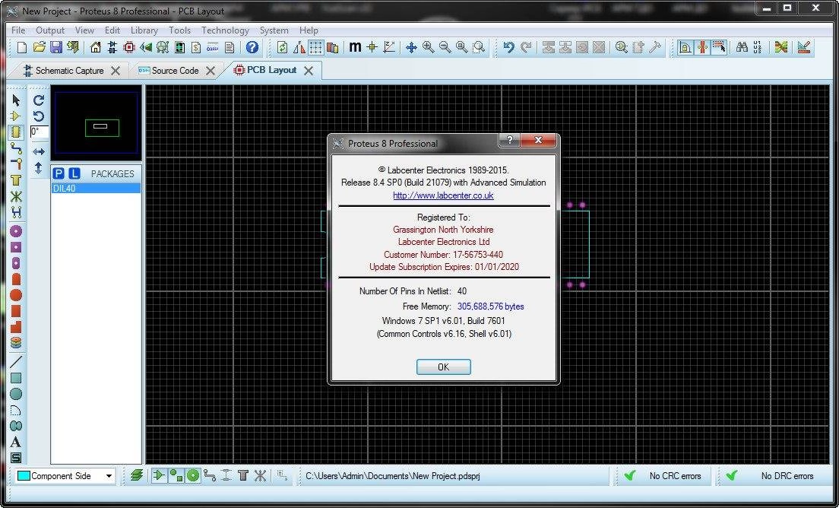This screenshot has width=839, height=508.
Task: Toggle auto track necking icon
Action: 702,48
